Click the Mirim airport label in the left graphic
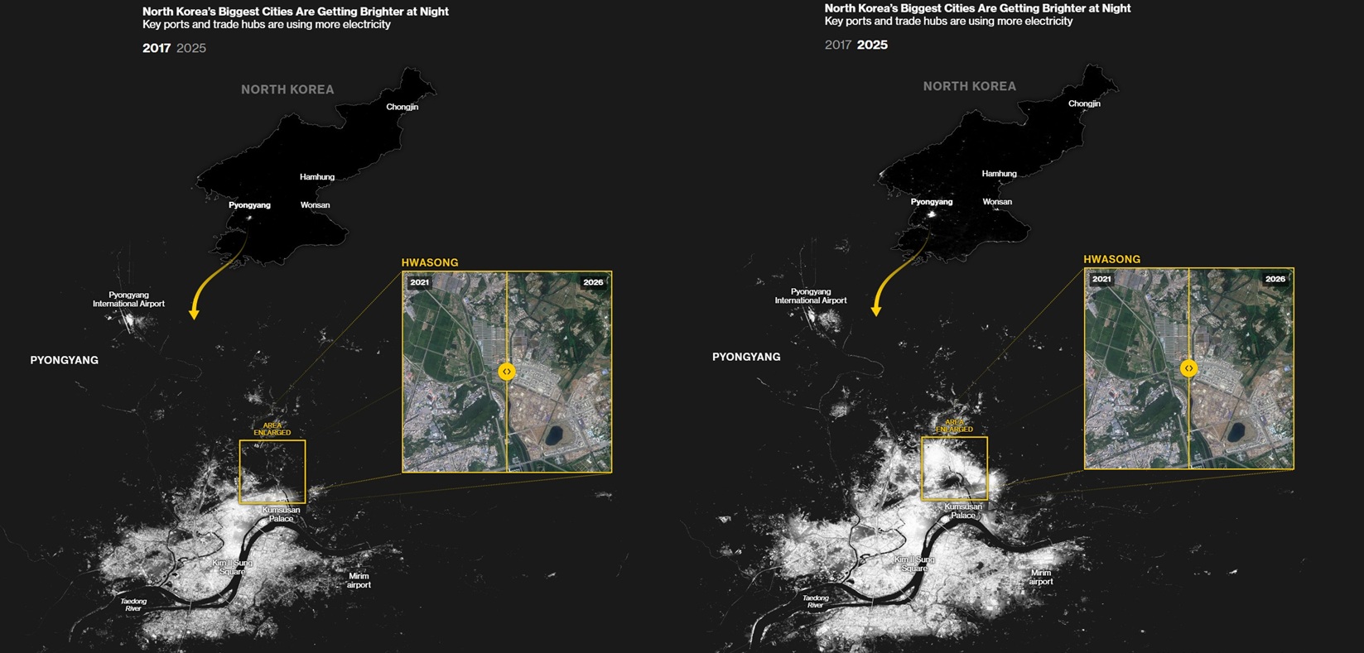Screen dimensions: 1364x653 [359, 580]
